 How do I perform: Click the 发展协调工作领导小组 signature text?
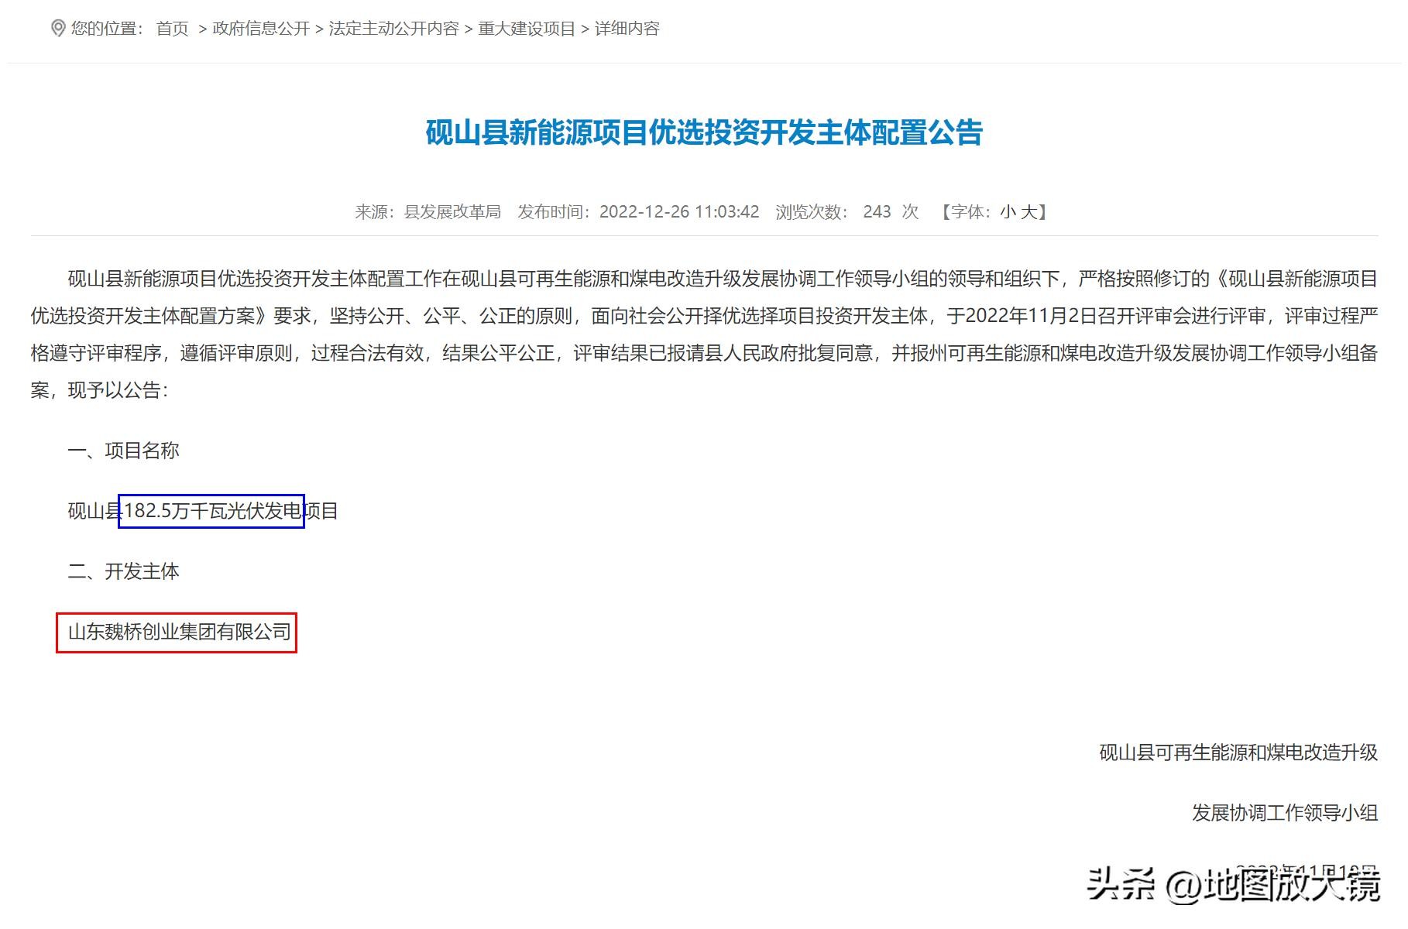[x=1284, y=813]
